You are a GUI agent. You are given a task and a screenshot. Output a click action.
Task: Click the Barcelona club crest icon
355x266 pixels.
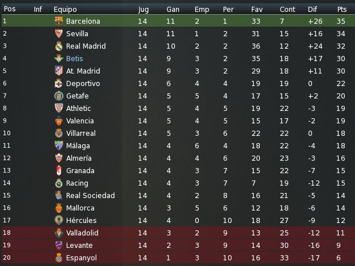pos(59,21)
